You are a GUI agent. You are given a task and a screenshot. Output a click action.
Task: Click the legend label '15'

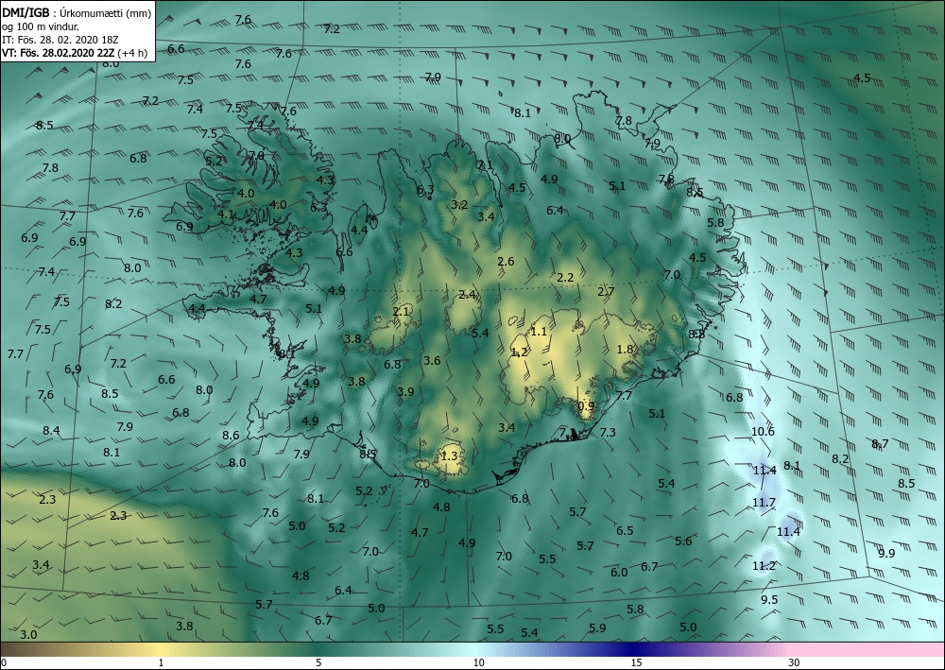[x=636, y=662]
